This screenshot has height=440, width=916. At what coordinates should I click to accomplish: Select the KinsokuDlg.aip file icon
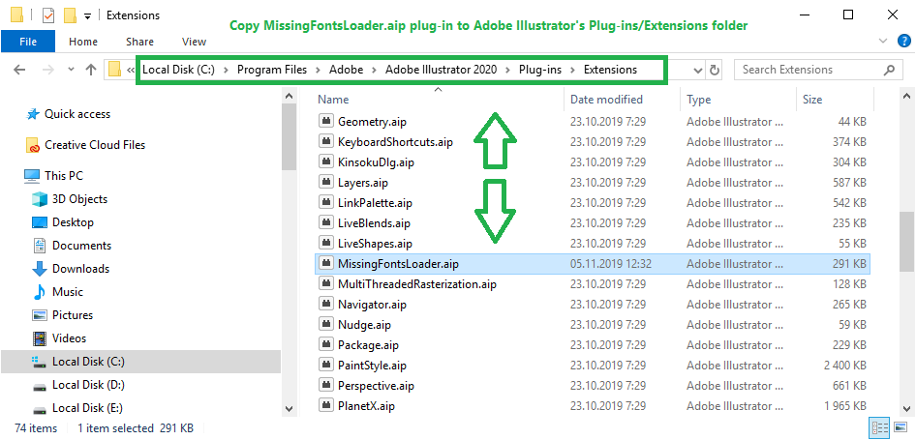point(325,161)
